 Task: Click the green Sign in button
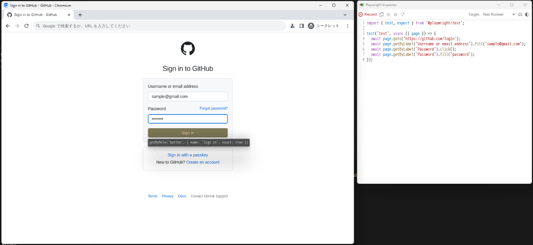188,133
